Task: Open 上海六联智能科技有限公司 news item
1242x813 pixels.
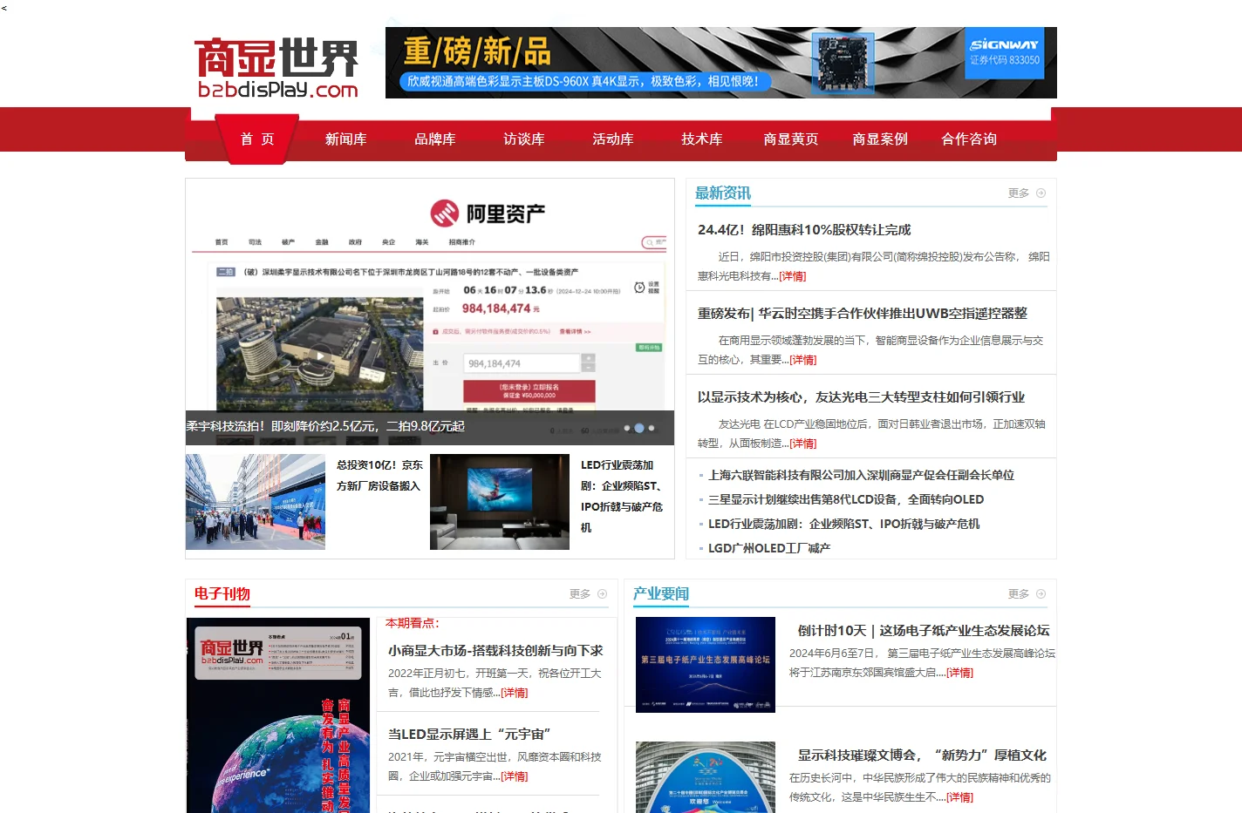Action: (x=861, y=476)
